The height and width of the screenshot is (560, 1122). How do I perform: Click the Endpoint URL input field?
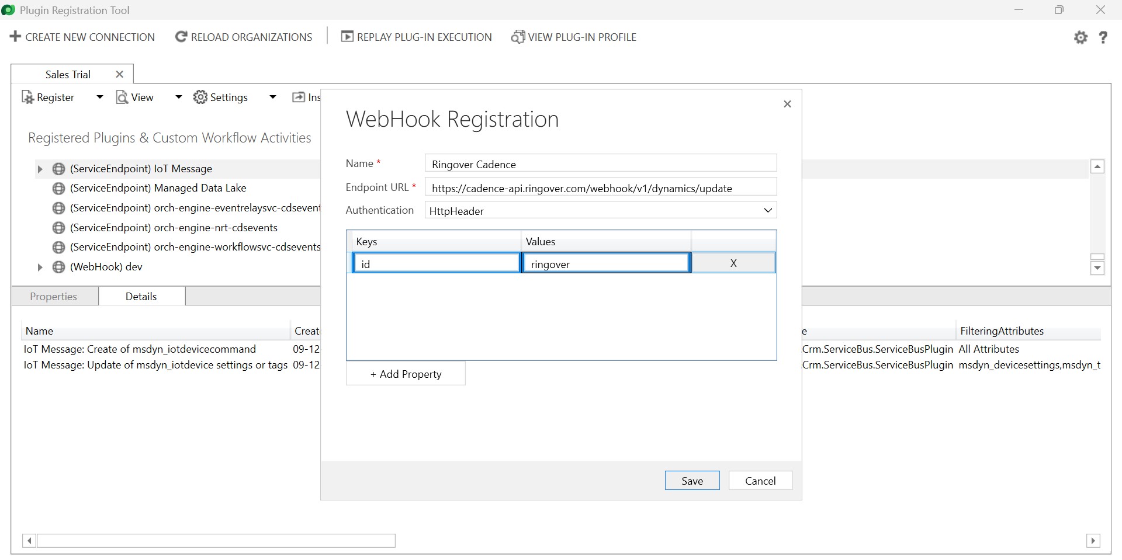pos(601,188)
